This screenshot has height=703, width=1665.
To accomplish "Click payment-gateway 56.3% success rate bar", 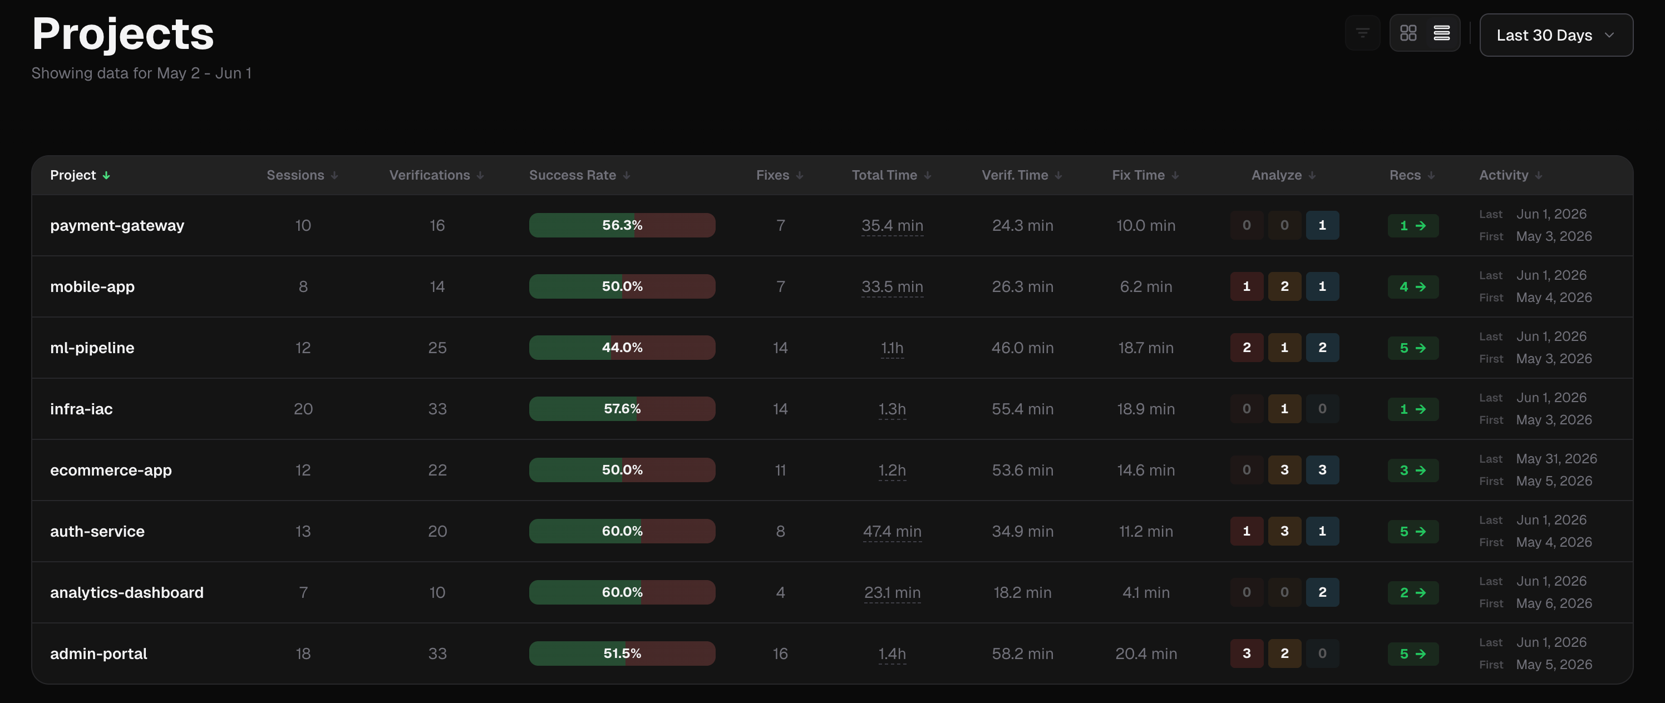I will pos(622,225).
